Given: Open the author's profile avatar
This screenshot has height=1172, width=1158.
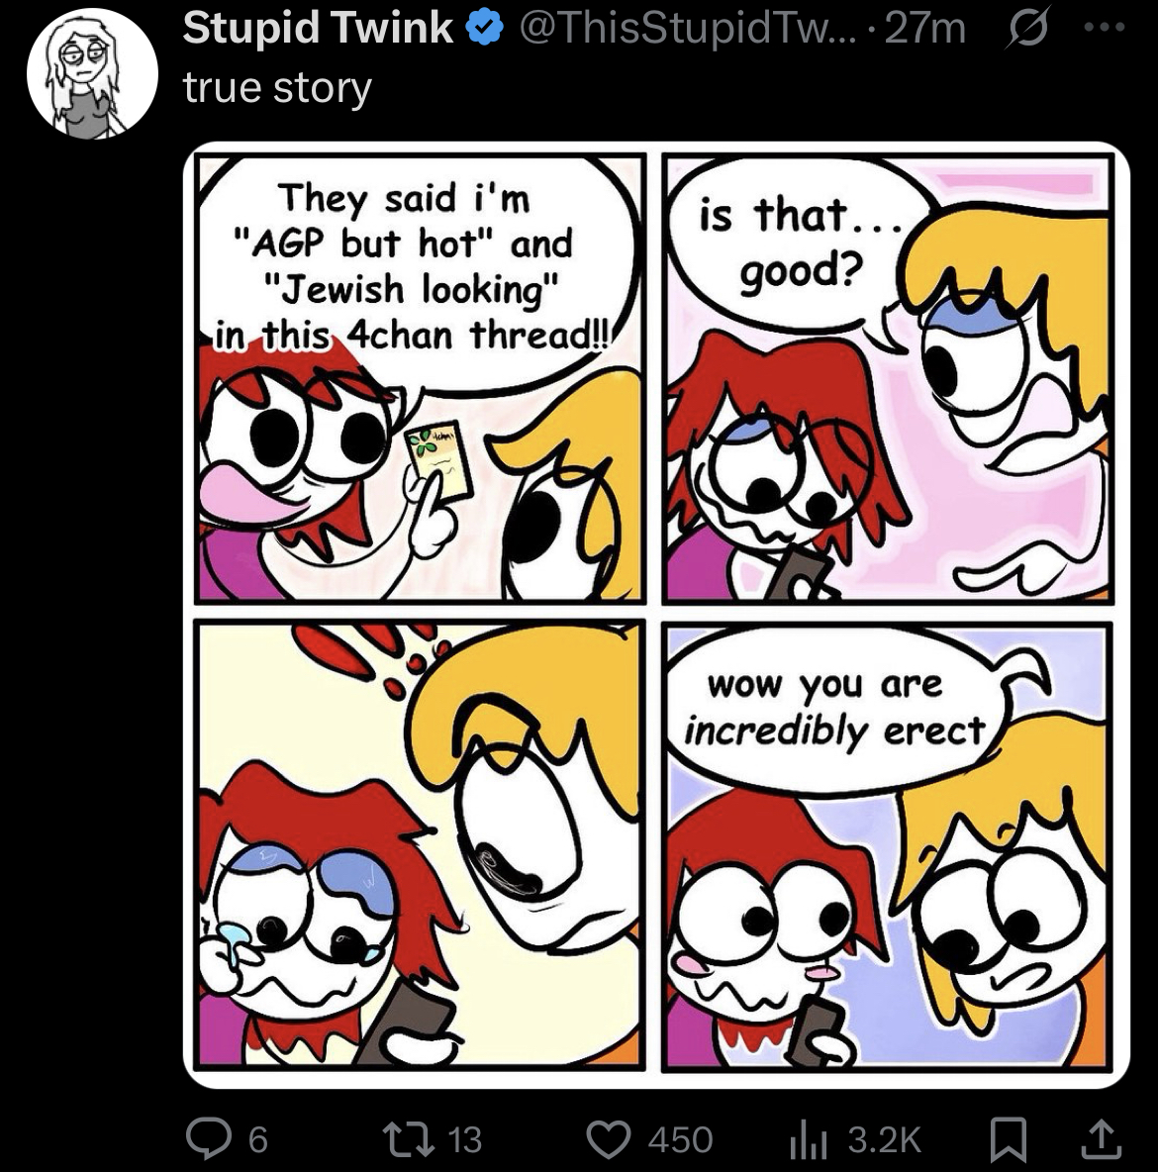Looking at the screenshot, I should 92,73.
